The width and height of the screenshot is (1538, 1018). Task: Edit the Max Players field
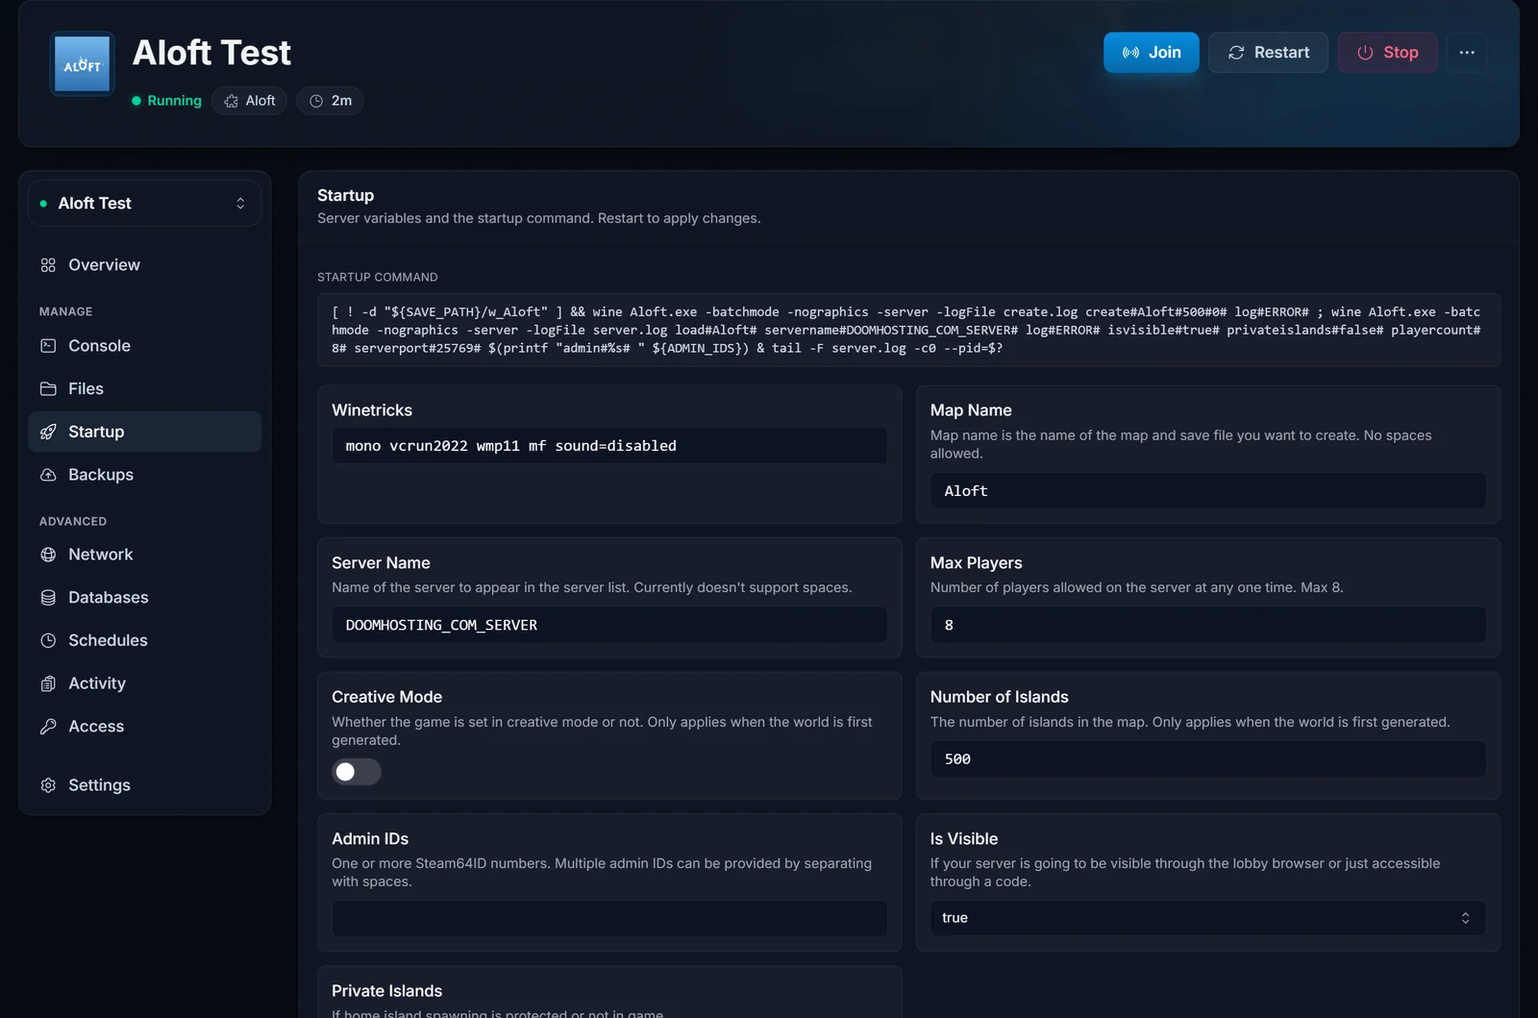coord(1208,625)
